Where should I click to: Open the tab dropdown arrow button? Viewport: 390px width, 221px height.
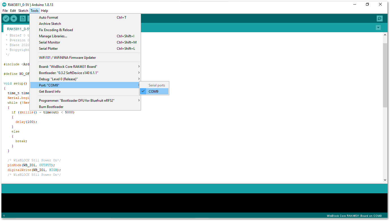378,27
